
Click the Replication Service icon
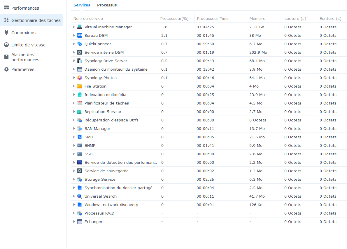coord(80,112)
